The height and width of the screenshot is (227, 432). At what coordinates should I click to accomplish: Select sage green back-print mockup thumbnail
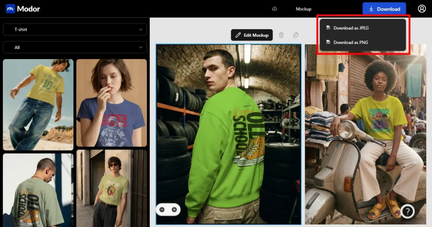point(38,190)
